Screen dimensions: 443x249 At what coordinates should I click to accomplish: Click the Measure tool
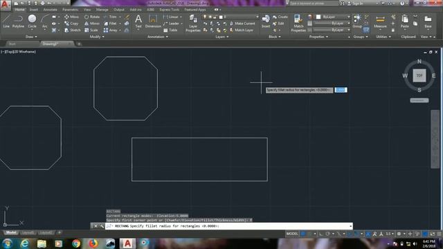pyautogui.click(x=380, y=21)
